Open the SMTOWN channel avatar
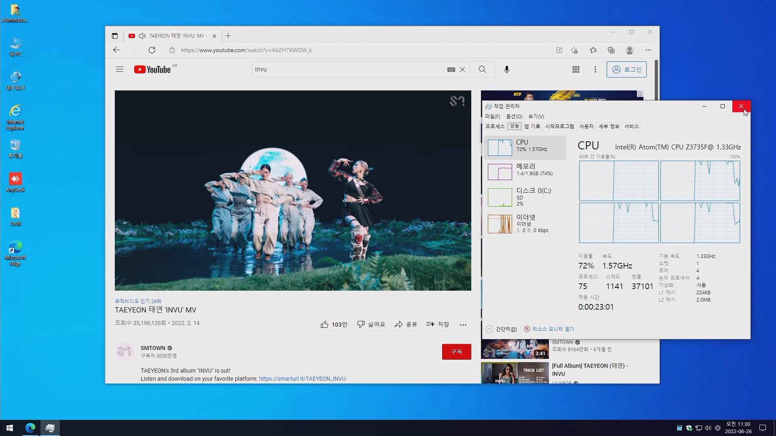The height and width of the screenshot is (436, 776). click(x=124, y=352)
